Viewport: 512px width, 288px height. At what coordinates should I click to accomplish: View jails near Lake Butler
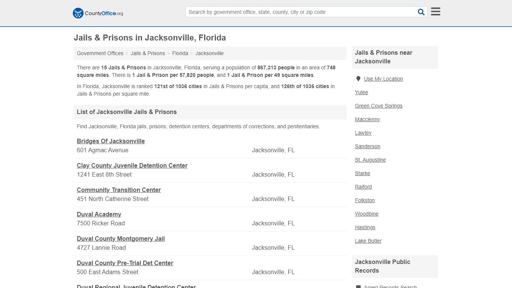(x=368, y=241)
